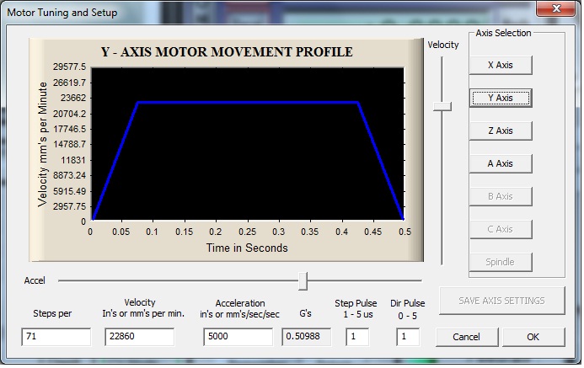Select the Y Axis button
584x368 pixels.
click(x=501, y=98)
